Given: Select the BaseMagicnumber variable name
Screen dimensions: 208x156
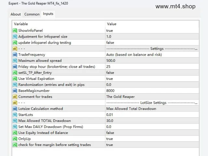Looking at the screenshot, I should click(x=34, y=91).
